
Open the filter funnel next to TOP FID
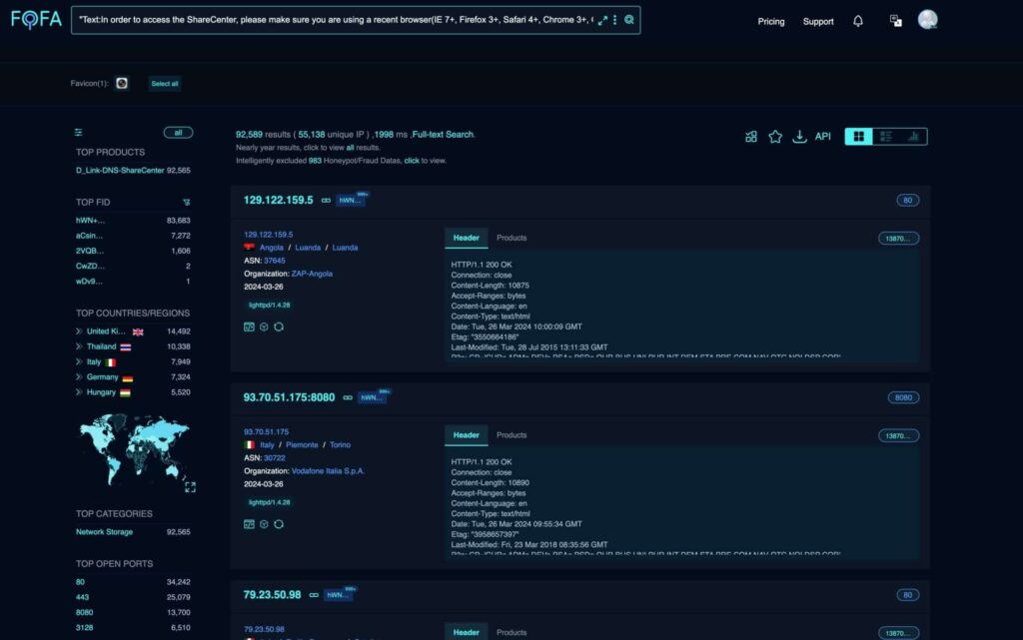186,202
